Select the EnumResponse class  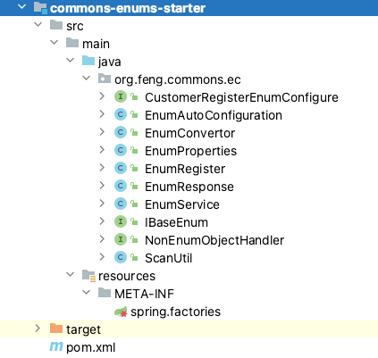(x=189, y=187)
